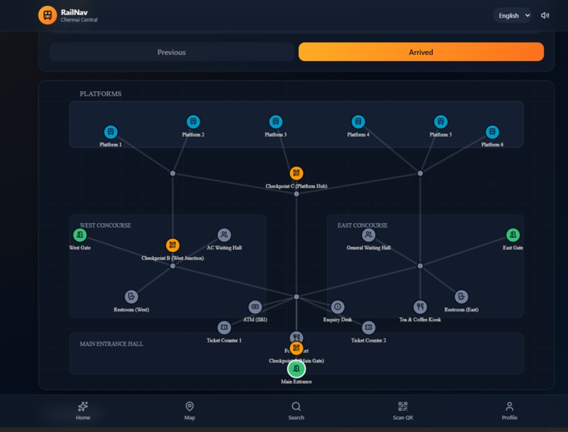
Task: Click the MAIN ENTRANCE HALL label
Action: click(x=111, y=344)
